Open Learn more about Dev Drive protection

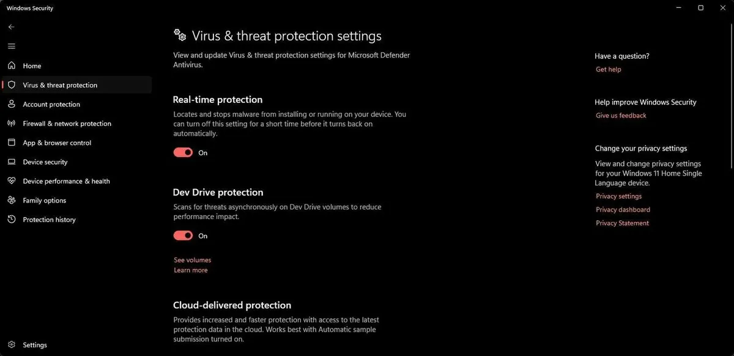pyautogui.click(x=190, y=270)
